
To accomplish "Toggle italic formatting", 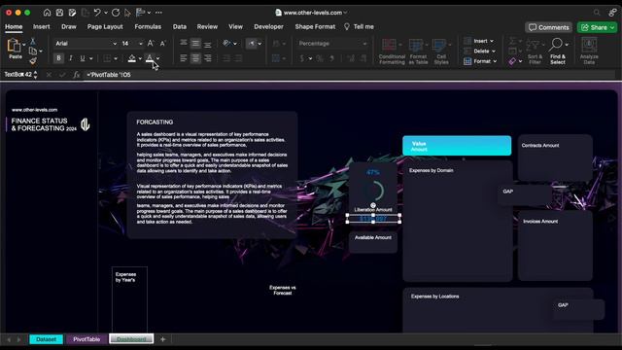I will (71, 58).
